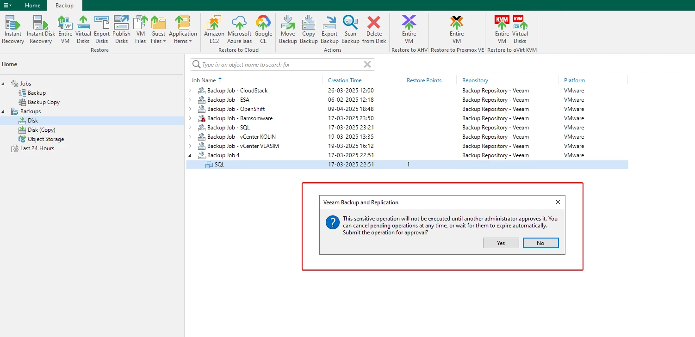Sort by Restore Points column
This screenshot has height=337, width=695.
click(x=424, y=80)
